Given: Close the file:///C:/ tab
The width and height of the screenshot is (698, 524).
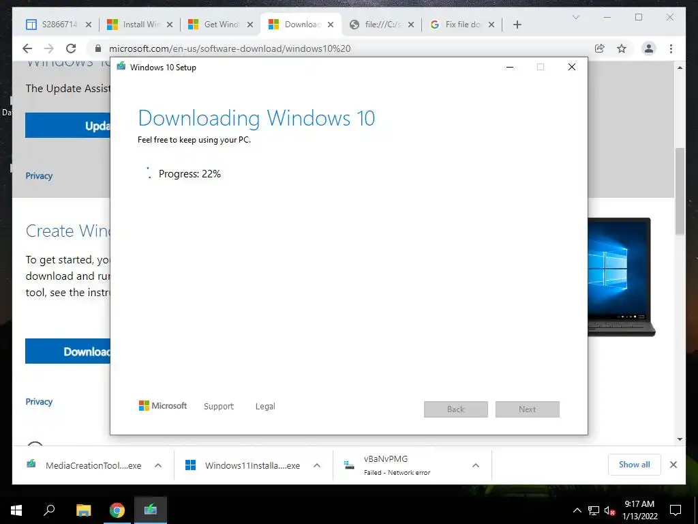Looking at the screenshot, I should point(411,25).
